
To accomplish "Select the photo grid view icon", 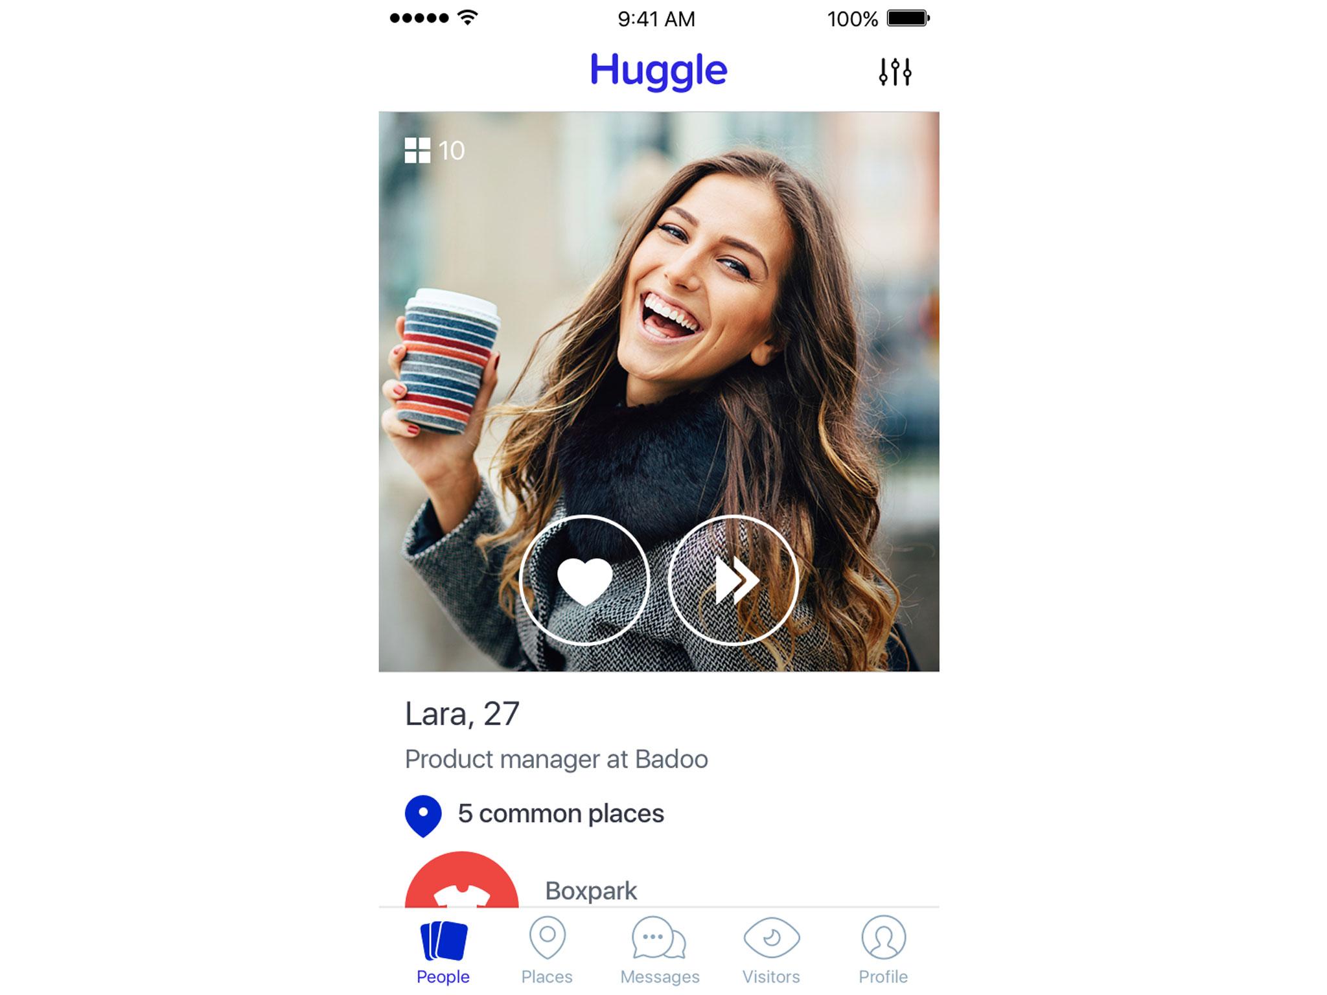I will (x=416, y=150).
